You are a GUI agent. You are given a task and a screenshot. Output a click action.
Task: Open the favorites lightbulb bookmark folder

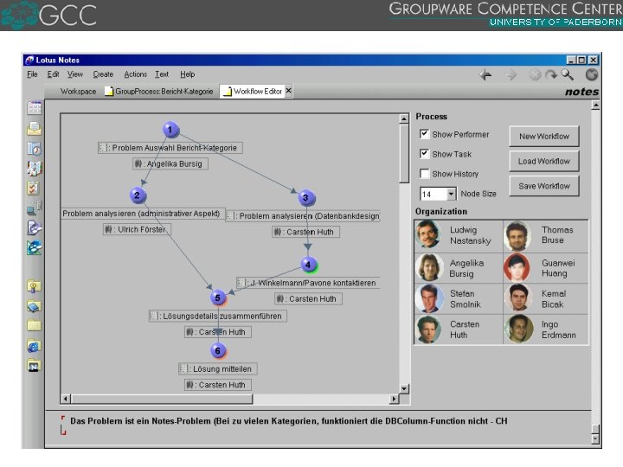[34, 286]
